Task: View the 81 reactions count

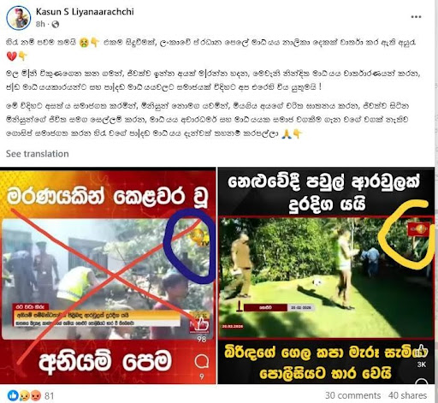Action: tap(50, 395)
